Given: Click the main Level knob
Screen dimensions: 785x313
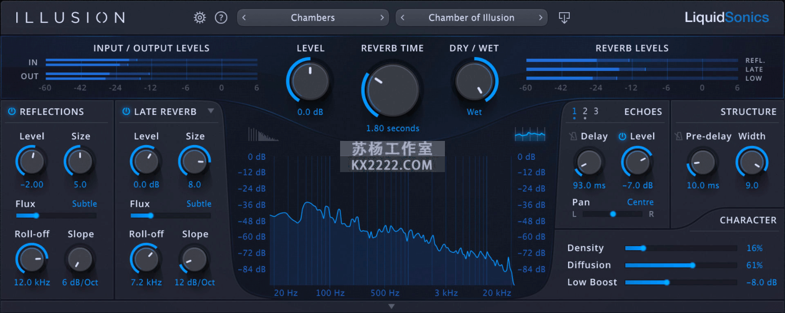Looking at the screenshot, I should pos(310,81).
